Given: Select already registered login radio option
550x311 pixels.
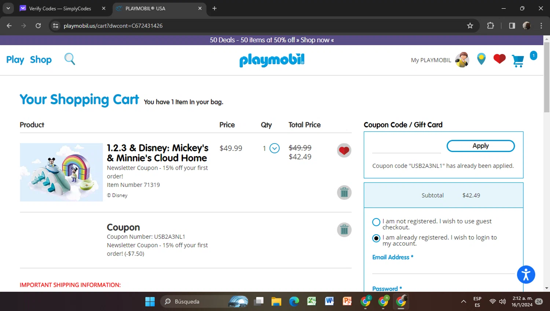Looking at the screenshot, I should pos(376,238).
